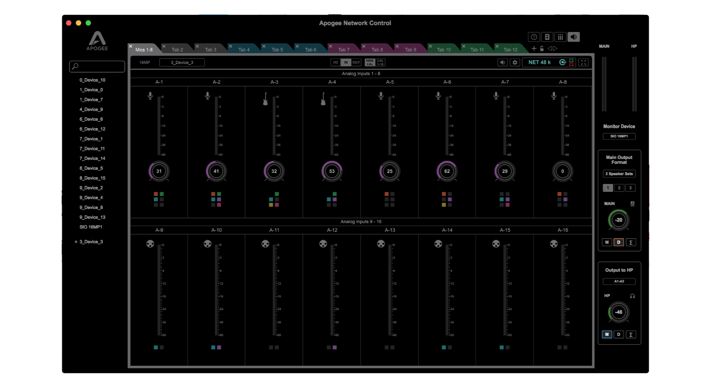Click the teal clock source arrow icon
This screenshot has height=388, width=711.
click(563, 63)
